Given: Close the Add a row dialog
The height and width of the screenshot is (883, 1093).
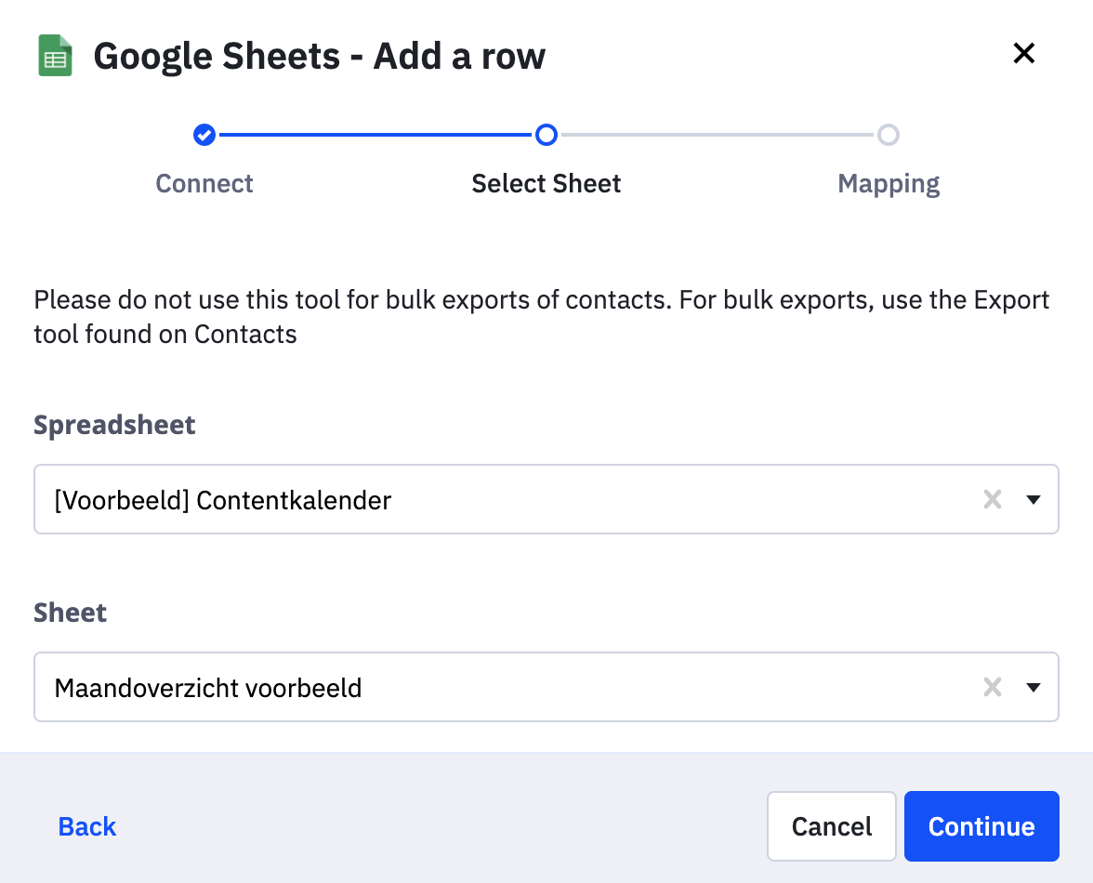Looking at the screenshot, I should click(1024, 53).
